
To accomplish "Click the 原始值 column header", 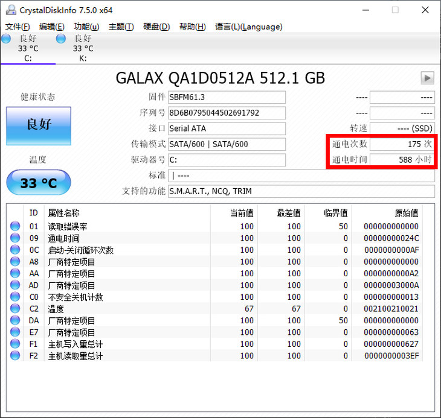I will pyautogui.click(x=387, y=213).
